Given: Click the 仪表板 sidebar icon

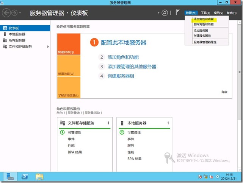Looking at the screenshot, I should pyautogui.click(x=5, y=28).
